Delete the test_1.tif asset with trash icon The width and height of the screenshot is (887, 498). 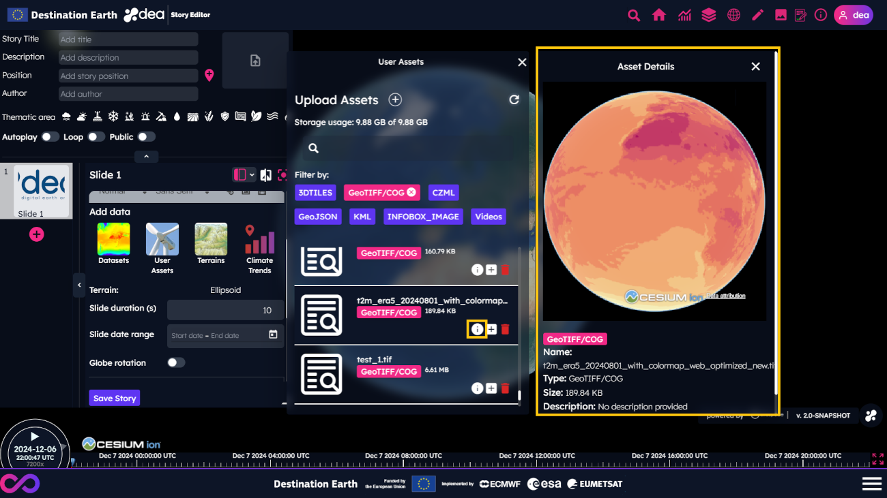(x=505, y=388)
